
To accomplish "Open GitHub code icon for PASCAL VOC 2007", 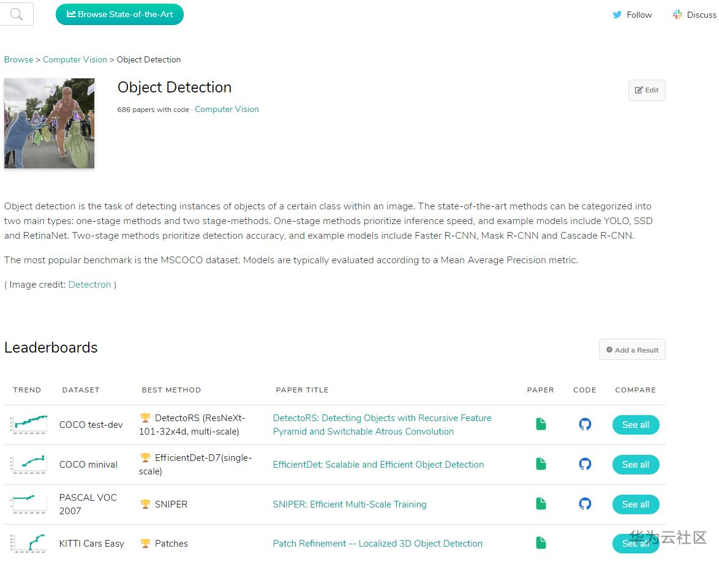I will pyautogui.click(x=585, y=504).
